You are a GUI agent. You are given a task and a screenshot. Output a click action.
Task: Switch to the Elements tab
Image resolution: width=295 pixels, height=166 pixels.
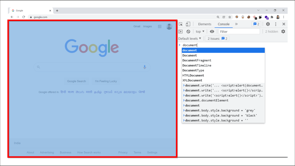[205, 24]
